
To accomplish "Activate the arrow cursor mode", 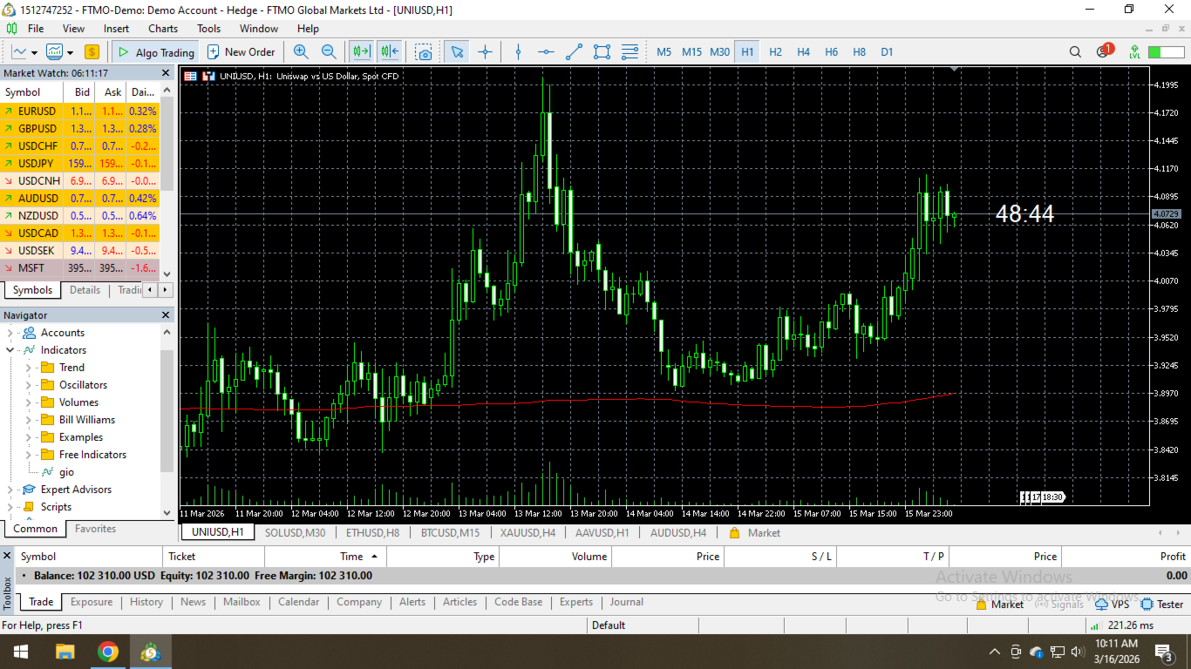I will [457, 52].
